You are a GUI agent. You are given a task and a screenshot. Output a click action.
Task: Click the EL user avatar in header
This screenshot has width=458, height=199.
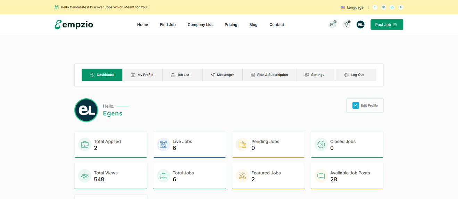360,25
